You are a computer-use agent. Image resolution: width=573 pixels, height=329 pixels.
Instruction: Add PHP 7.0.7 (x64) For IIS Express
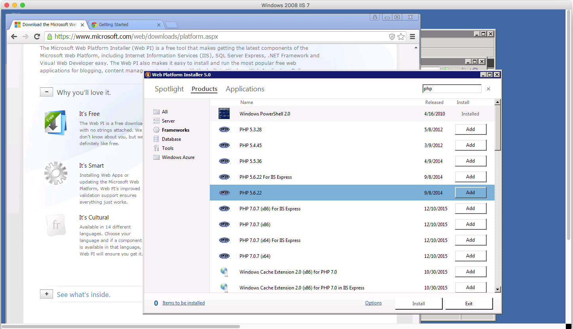pos(470,240)
